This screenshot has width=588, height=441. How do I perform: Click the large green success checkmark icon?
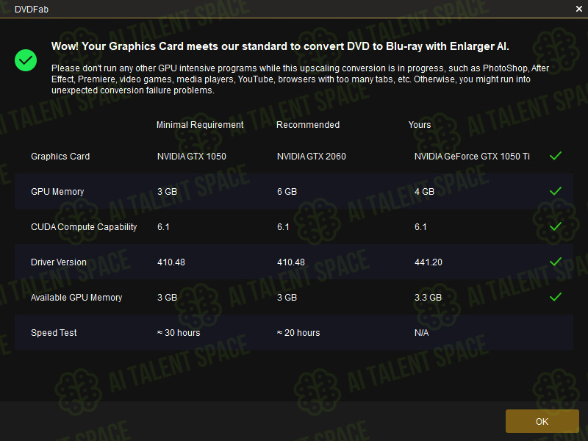(x=26, y=60)
